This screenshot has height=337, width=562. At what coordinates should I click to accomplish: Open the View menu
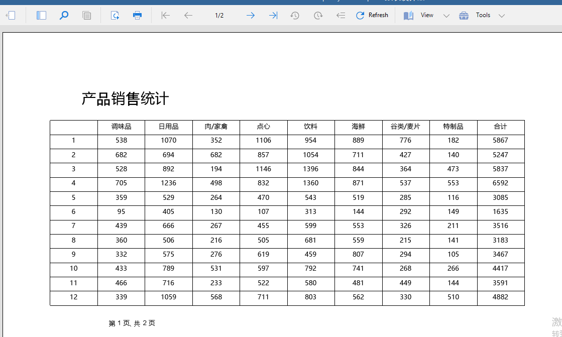tap(419, 16)
